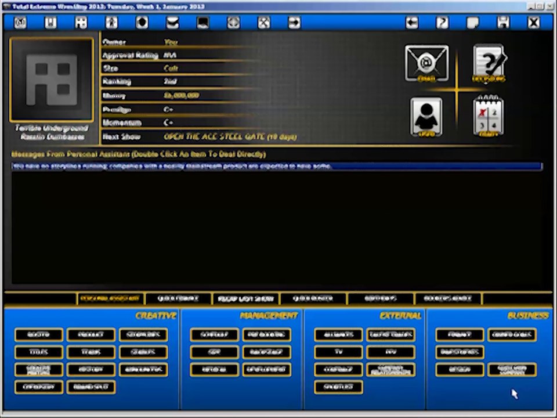
Task: Click the first icon in the blue toolbar
Action: pos(20,23)
